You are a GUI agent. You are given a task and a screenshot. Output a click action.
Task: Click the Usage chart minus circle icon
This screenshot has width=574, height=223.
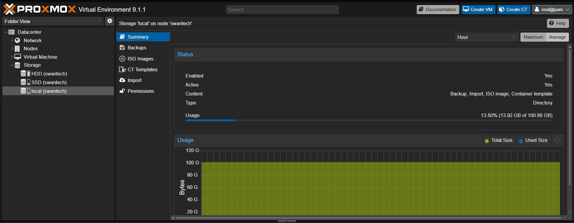click(x=557, y=140)
